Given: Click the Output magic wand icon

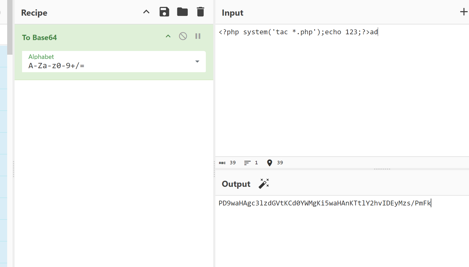Looking at the screenshot, I should 264,184.
